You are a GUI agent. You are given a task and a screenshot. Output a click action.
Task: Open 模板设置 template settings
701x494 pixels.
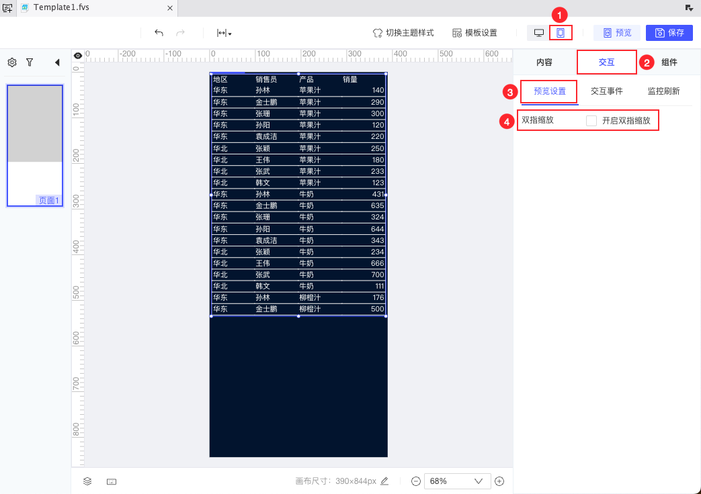click(x=475, y=33)
